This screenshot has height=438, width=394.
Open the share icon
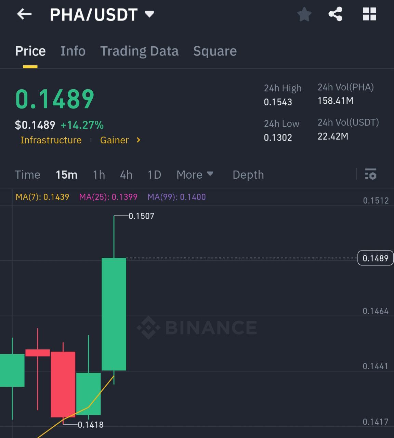coord(335,14)
